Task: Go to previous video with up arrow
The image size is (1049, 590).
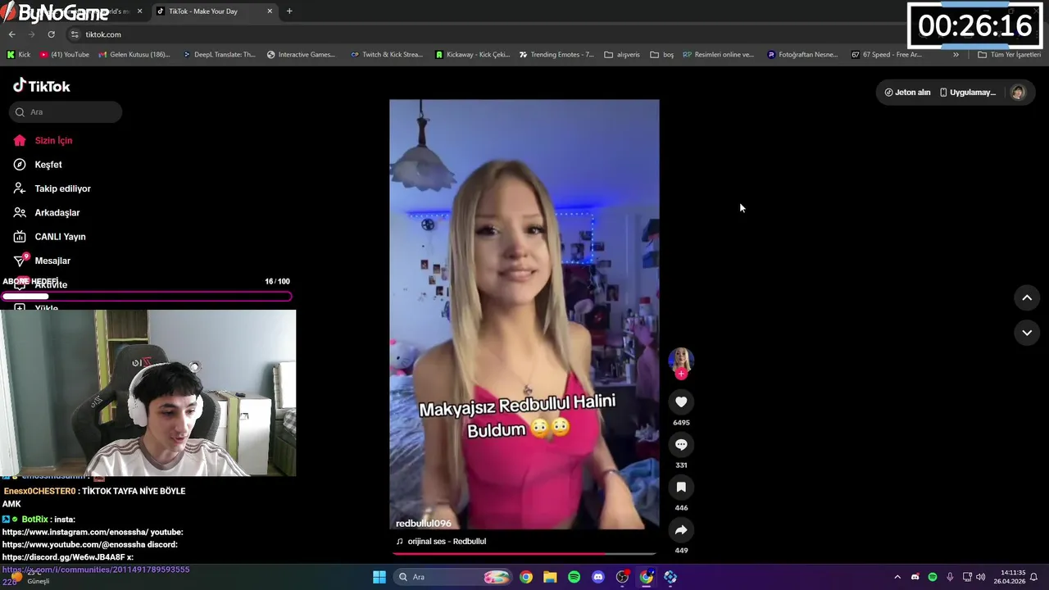Action: tap(1027, 298)
